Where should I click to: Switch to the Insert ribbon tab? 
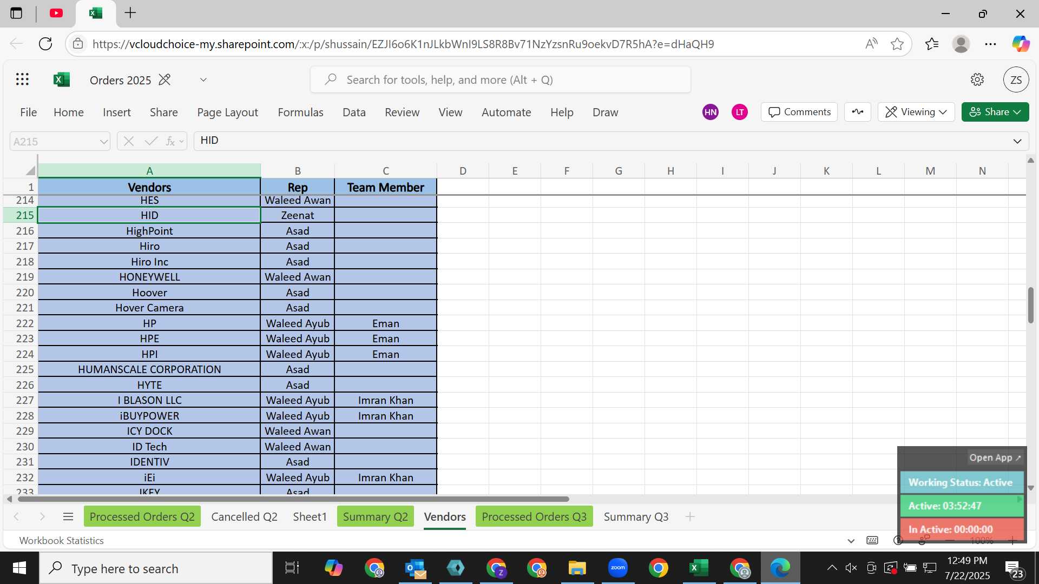[x=117, y=112]
